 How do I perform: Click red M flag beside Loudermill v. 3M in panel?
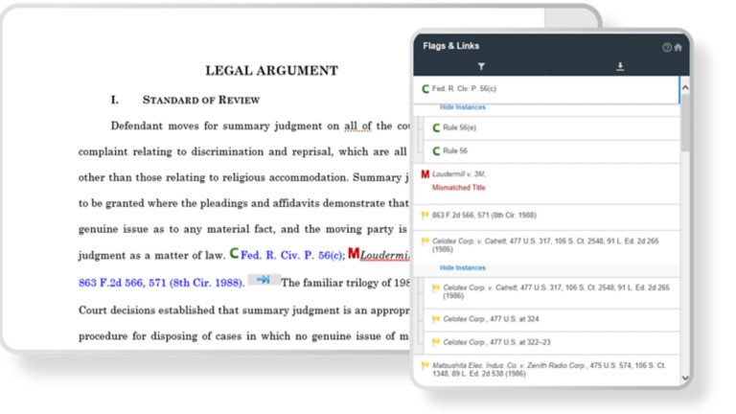[x=425, y=174]
